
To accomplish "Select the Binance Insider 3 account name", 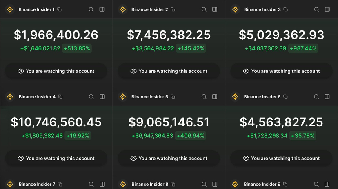I will [x=262, y=9].
